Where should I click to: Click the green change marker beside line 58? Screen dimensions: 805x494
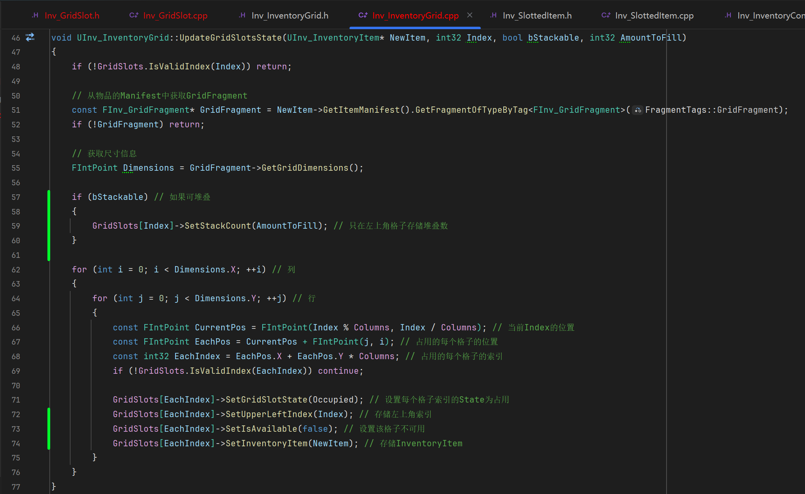click(49, 212)
